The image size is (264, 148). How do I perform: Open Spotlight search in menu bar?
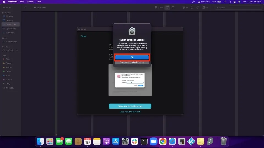pos(230,2)
